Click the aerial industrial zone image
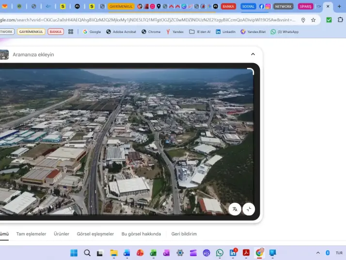Image resolution: width=346 pixels, height=260 pixels. (126, 141)
